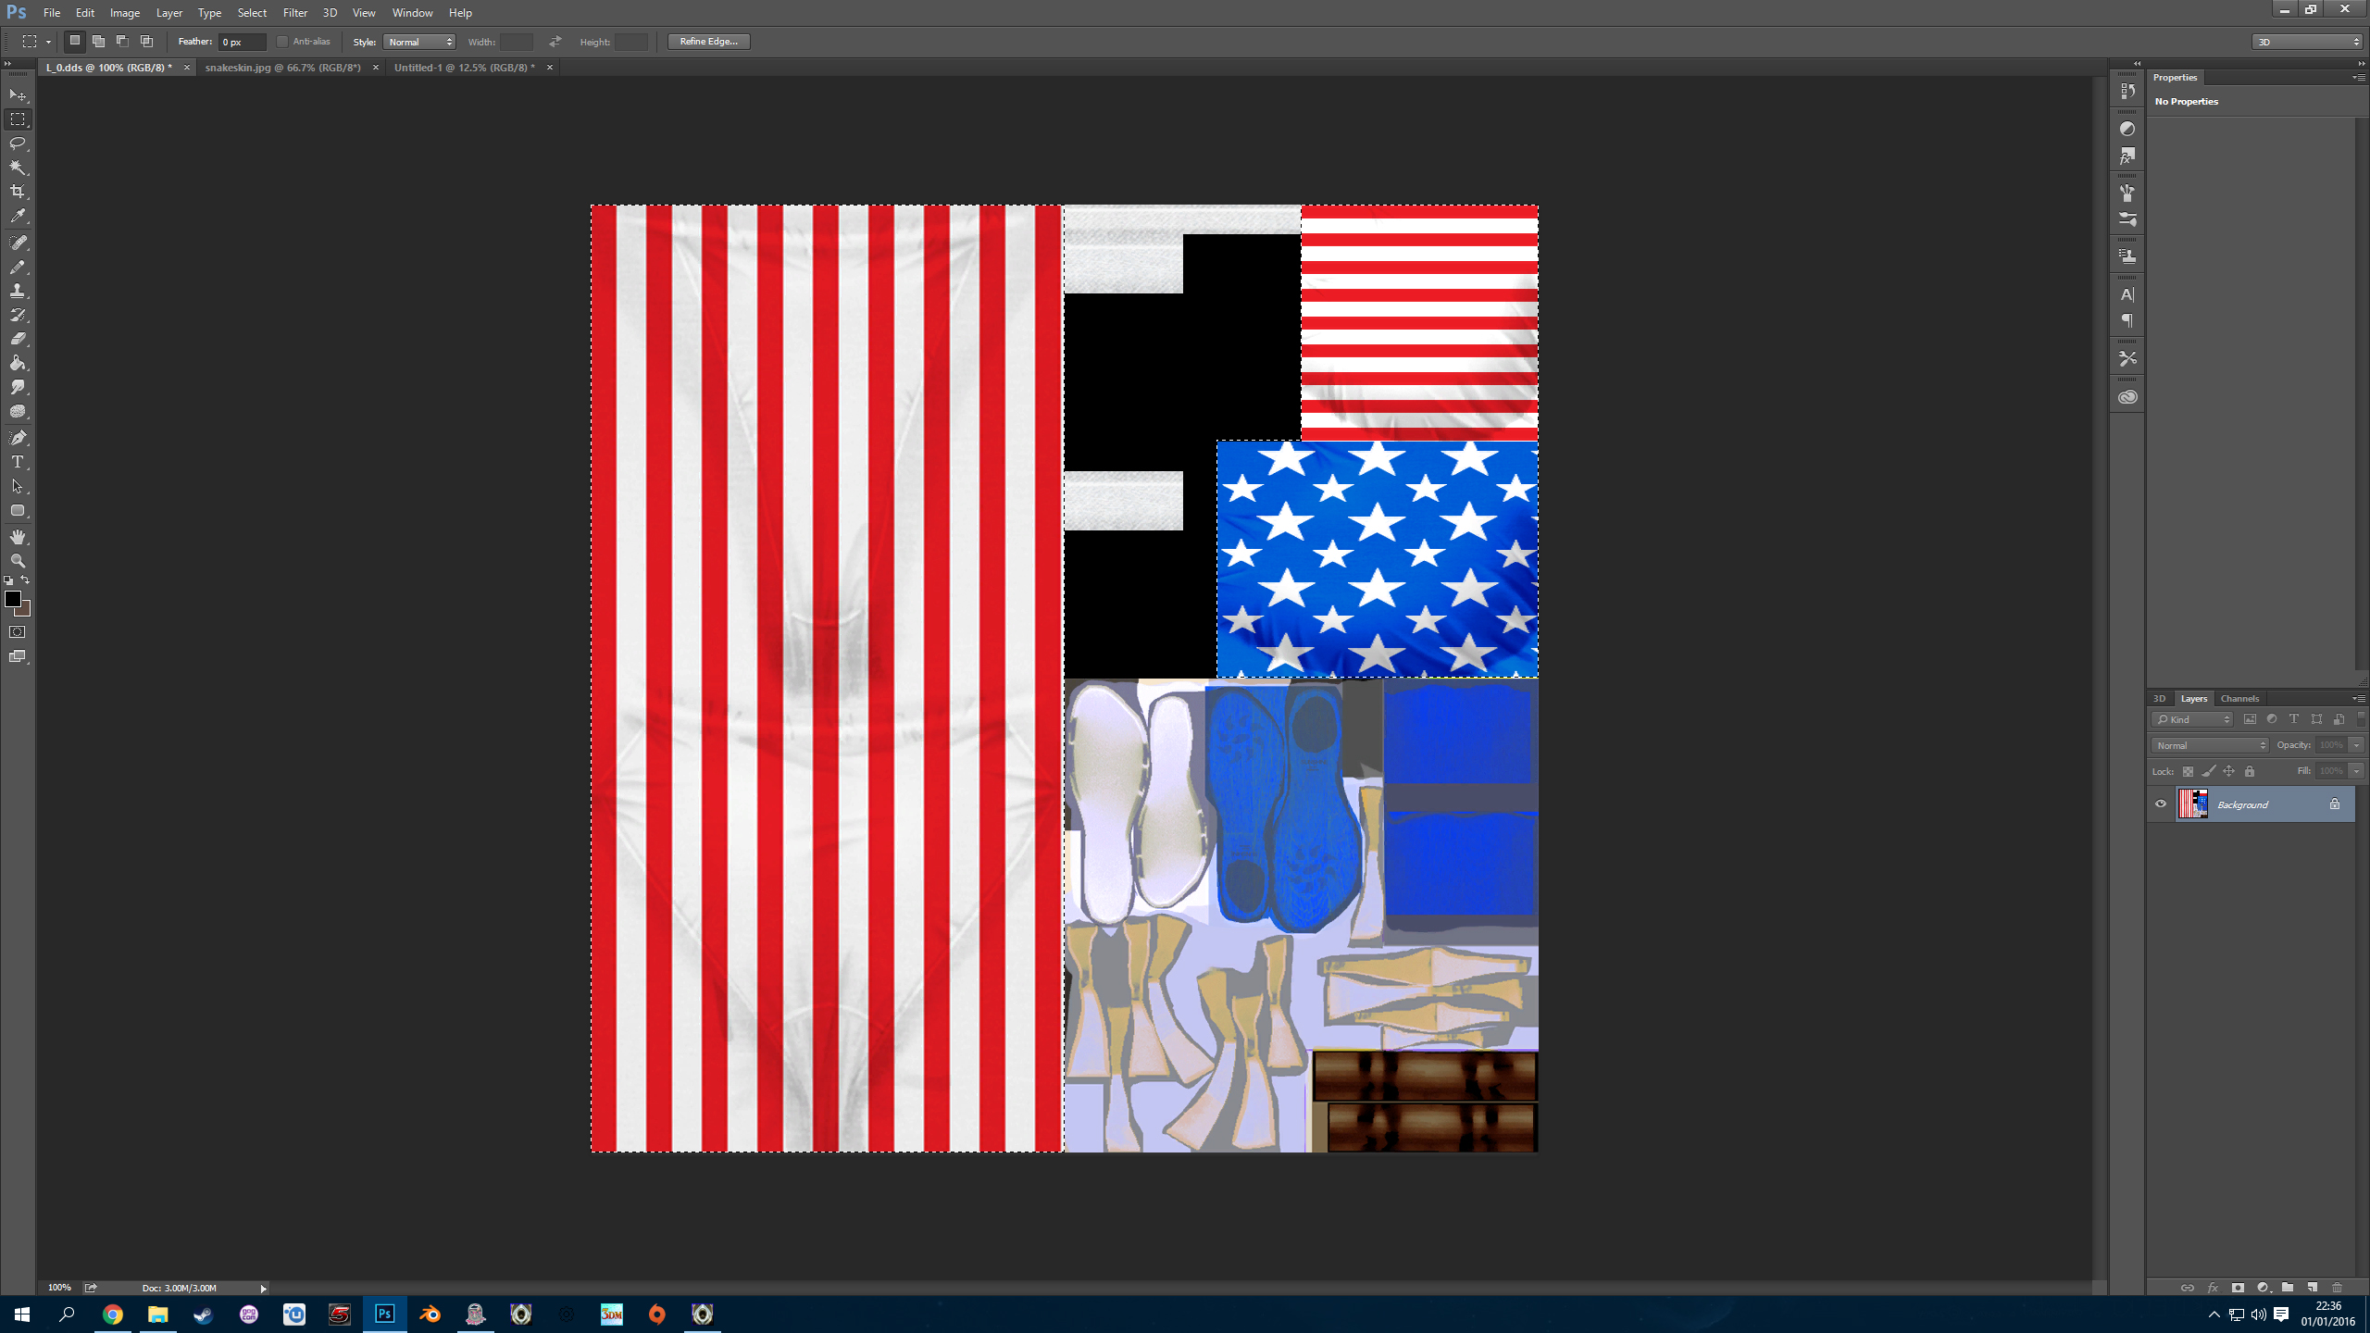Select the Move tool

18,95
